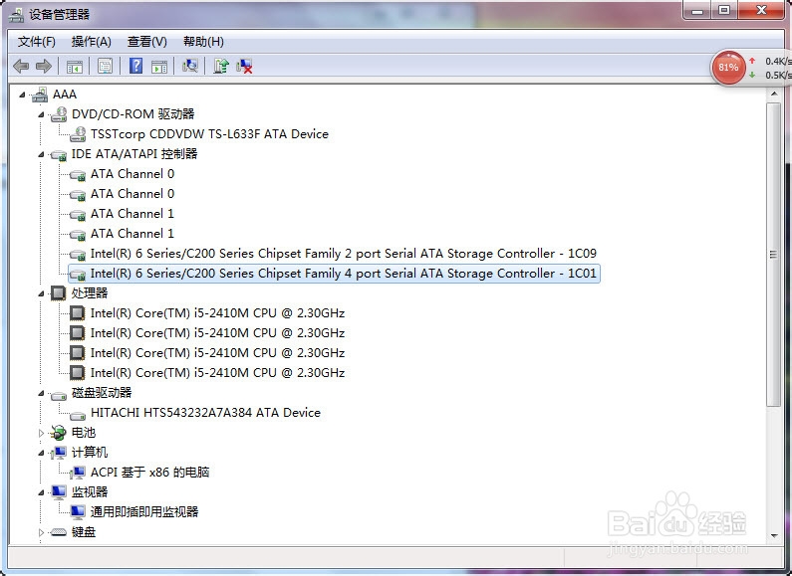Select 通用即插即用监视器 entry
Viewport: 792px width, 576px height.
(x=144, y=512)
